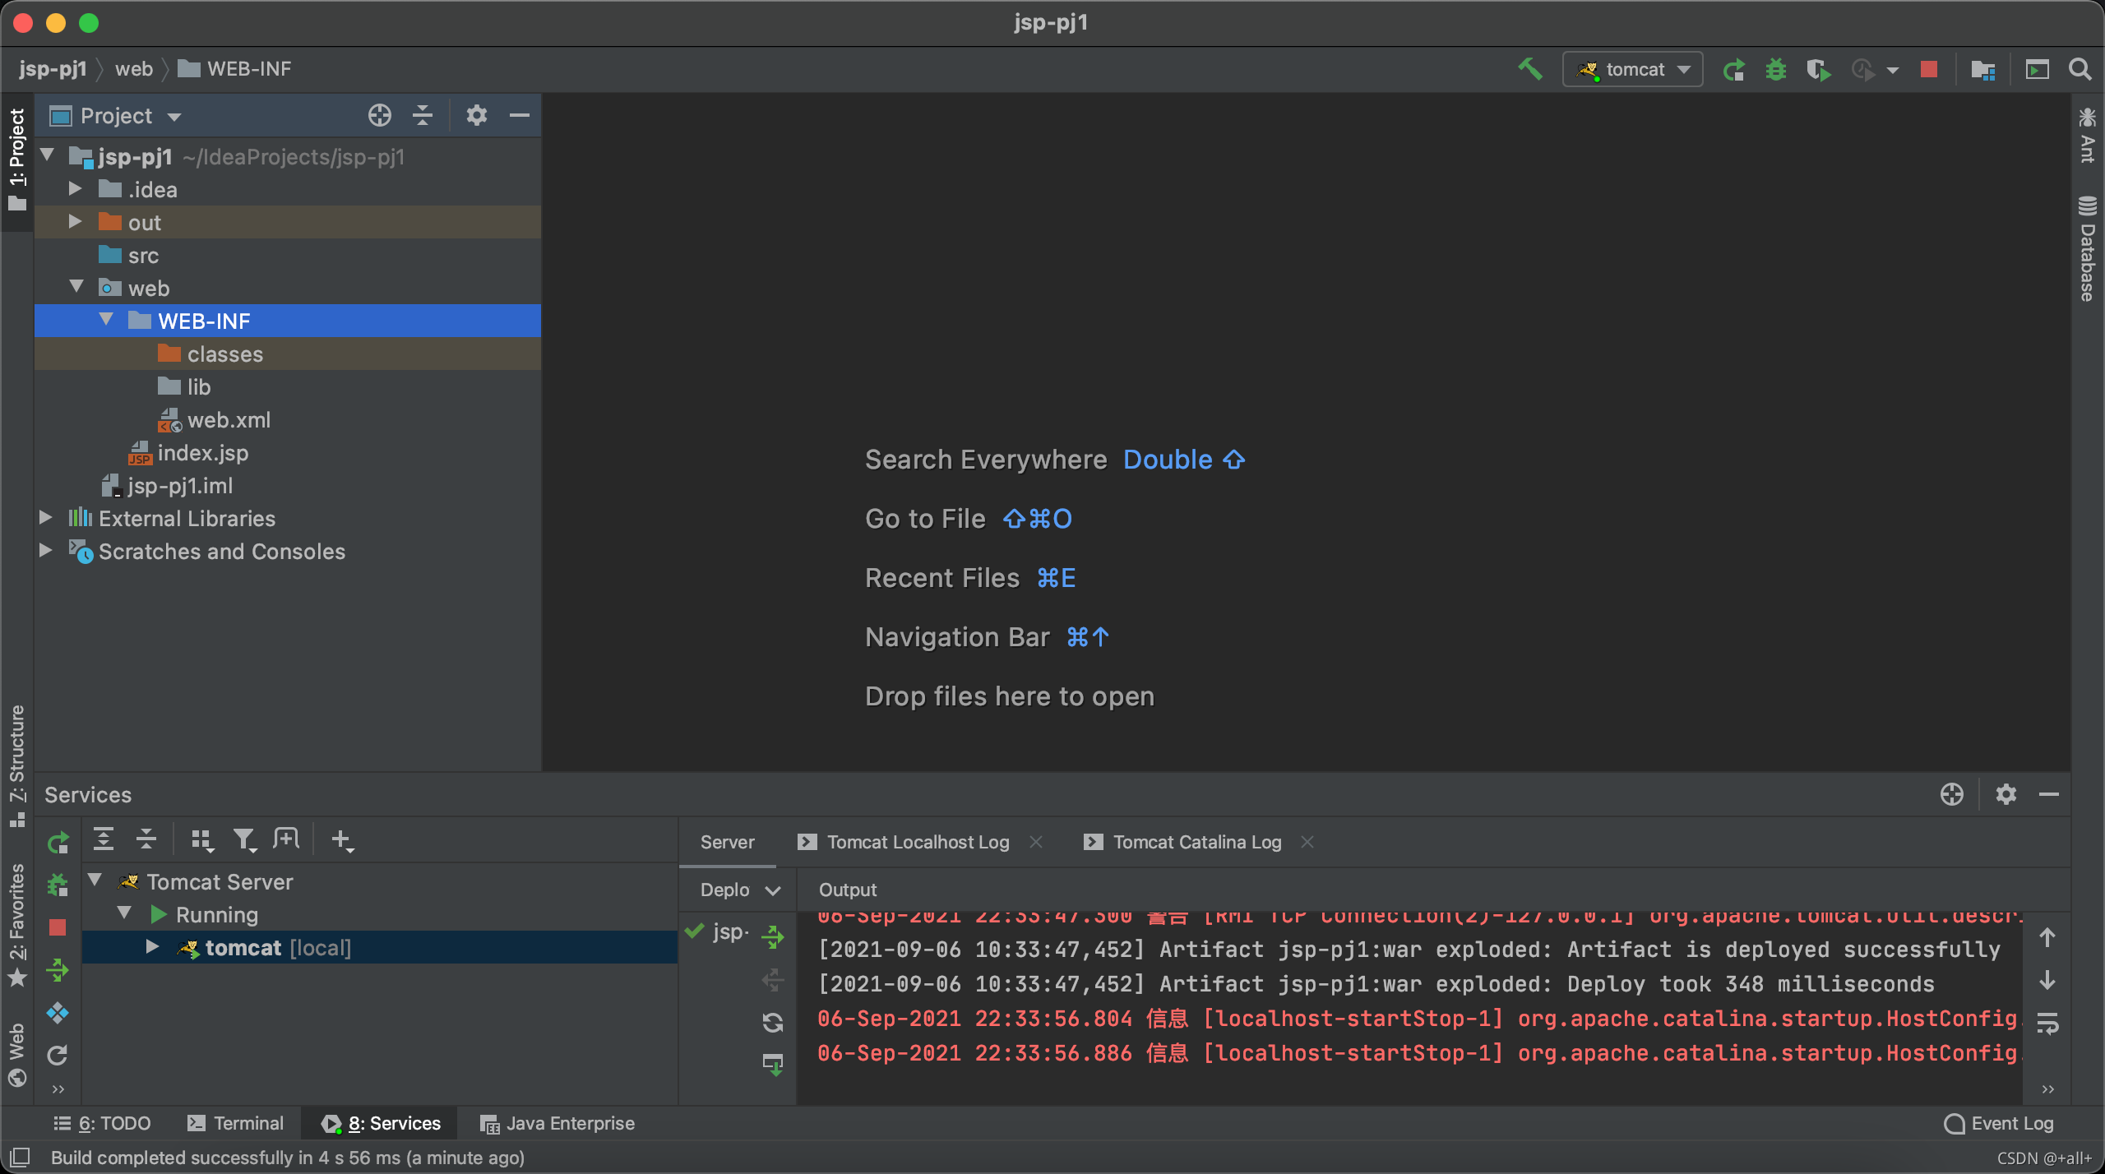Viewport: 2105px width, 1174px height.
Task: Open Search Everywhere magnifier icon
Action: (x=2080, y=69)
